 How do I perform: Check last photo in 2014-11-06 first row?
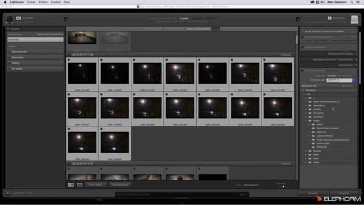pyautogui.click(x=264, y=60)
